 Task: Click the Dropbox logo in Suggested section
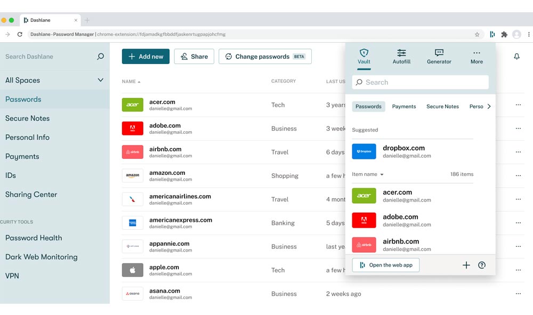coord(364,151)
